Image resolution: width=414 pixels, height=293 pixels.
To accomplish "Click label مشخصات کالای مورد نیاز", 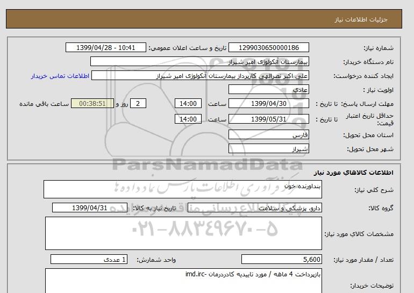I will tap(359, 234).
